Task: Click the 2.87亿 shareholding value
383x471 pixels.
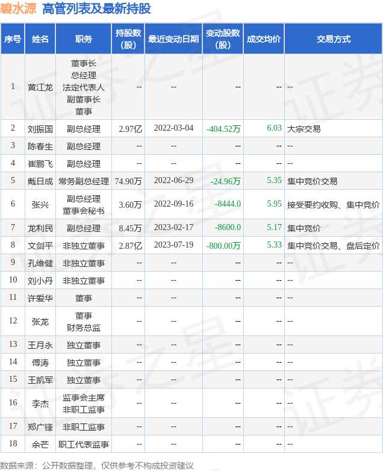Action: point(130,246)
